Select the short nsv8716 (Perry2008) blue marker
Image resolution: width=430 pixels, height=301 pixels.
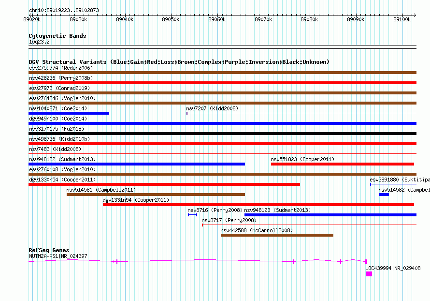tap(192, 215)
